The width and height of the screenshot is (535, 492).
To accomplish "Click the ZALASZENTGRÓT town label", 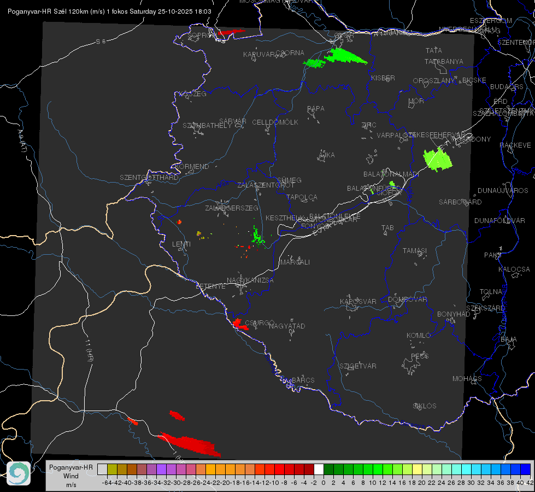I will pyautogui.click(x=266, y=185).
